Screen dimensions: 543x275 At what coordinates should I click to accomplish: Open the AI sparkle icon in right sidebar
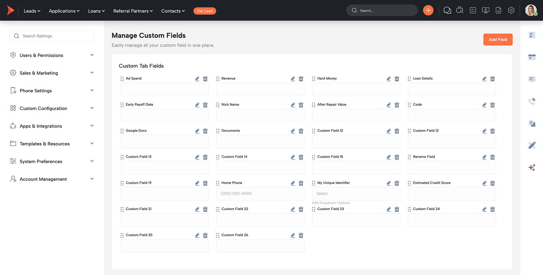tap(532, 167)
